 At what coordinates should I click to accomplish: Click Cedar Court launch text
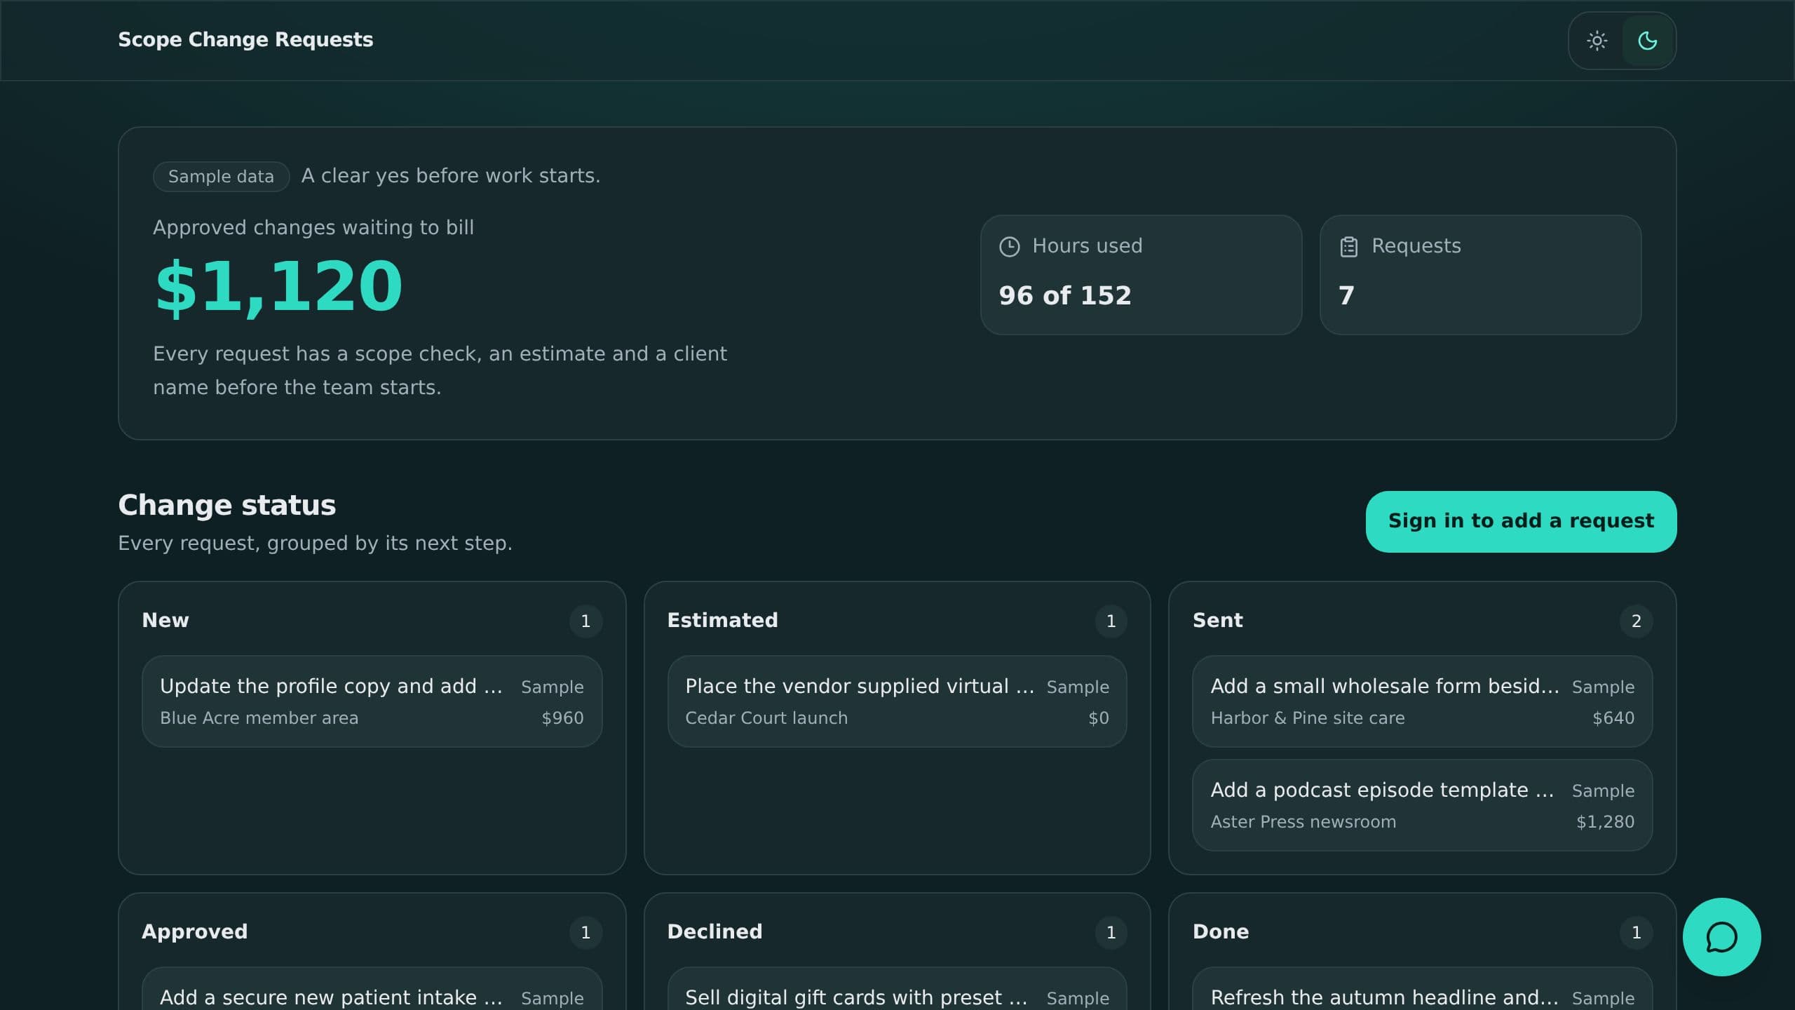pyautogui.click(x=766, y=718)
